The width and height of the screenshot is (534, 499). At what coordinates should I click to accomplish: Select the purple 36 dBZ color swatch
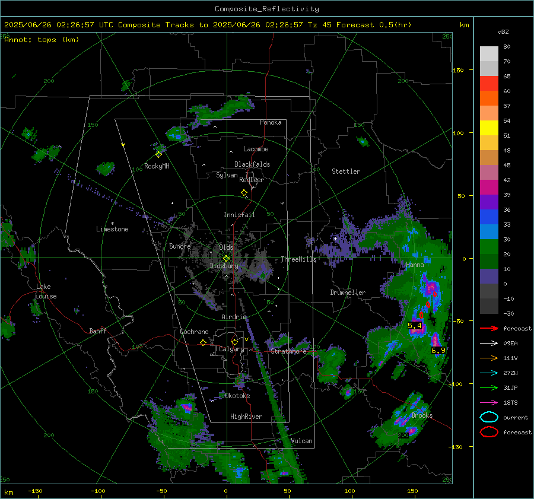tap(489, 202)
